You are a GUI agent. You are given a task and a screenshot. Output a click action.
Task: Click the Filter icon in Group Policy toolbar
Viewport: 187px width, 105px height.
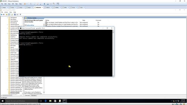(20, 15)
